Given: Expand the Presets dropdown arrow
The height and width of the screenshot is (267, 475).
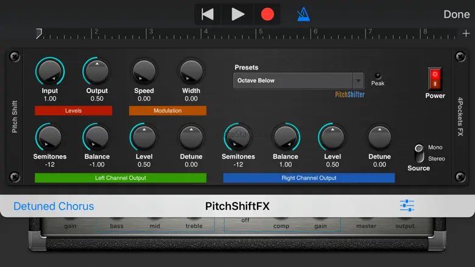Looking at the screenshot, I should 357,80.
